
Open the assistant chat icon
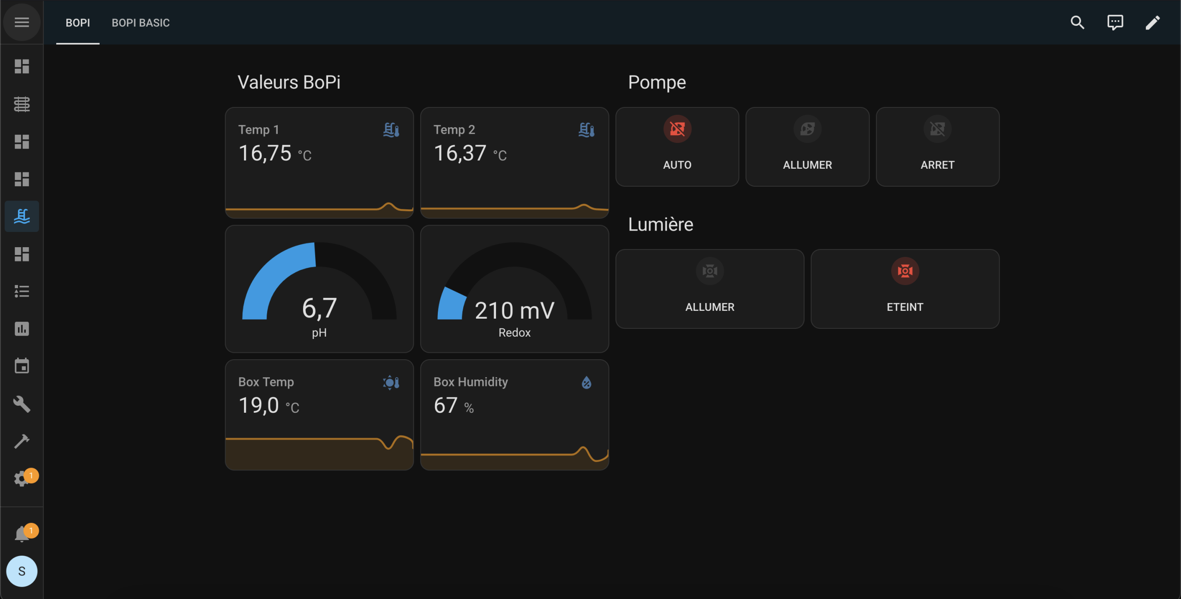point(1115,22)
